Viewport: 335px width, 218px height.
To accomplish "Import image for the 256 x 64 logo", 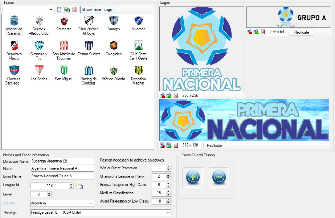I will point(250,32).
